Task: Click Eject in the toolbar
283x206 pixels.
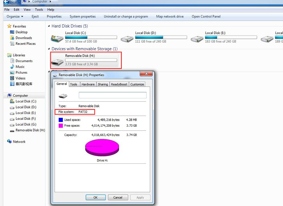Action: (35, 16)
